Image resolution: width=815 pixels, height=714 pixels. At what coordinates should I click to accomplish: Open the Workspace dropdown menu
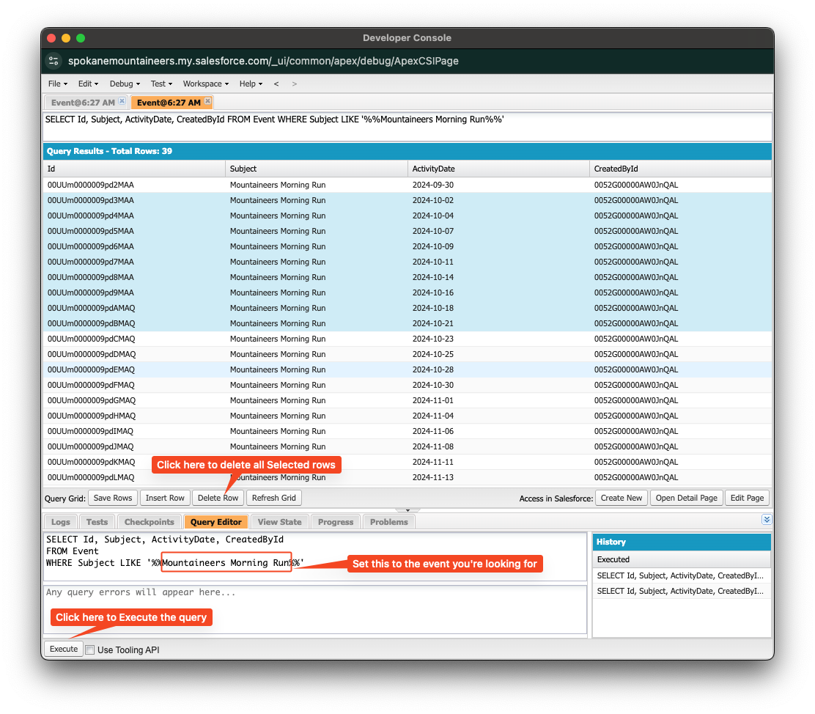click(206, 84)
